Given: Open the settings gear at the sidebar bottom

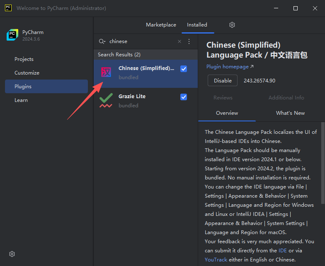Looking at the screenshot, I should 12,254.
